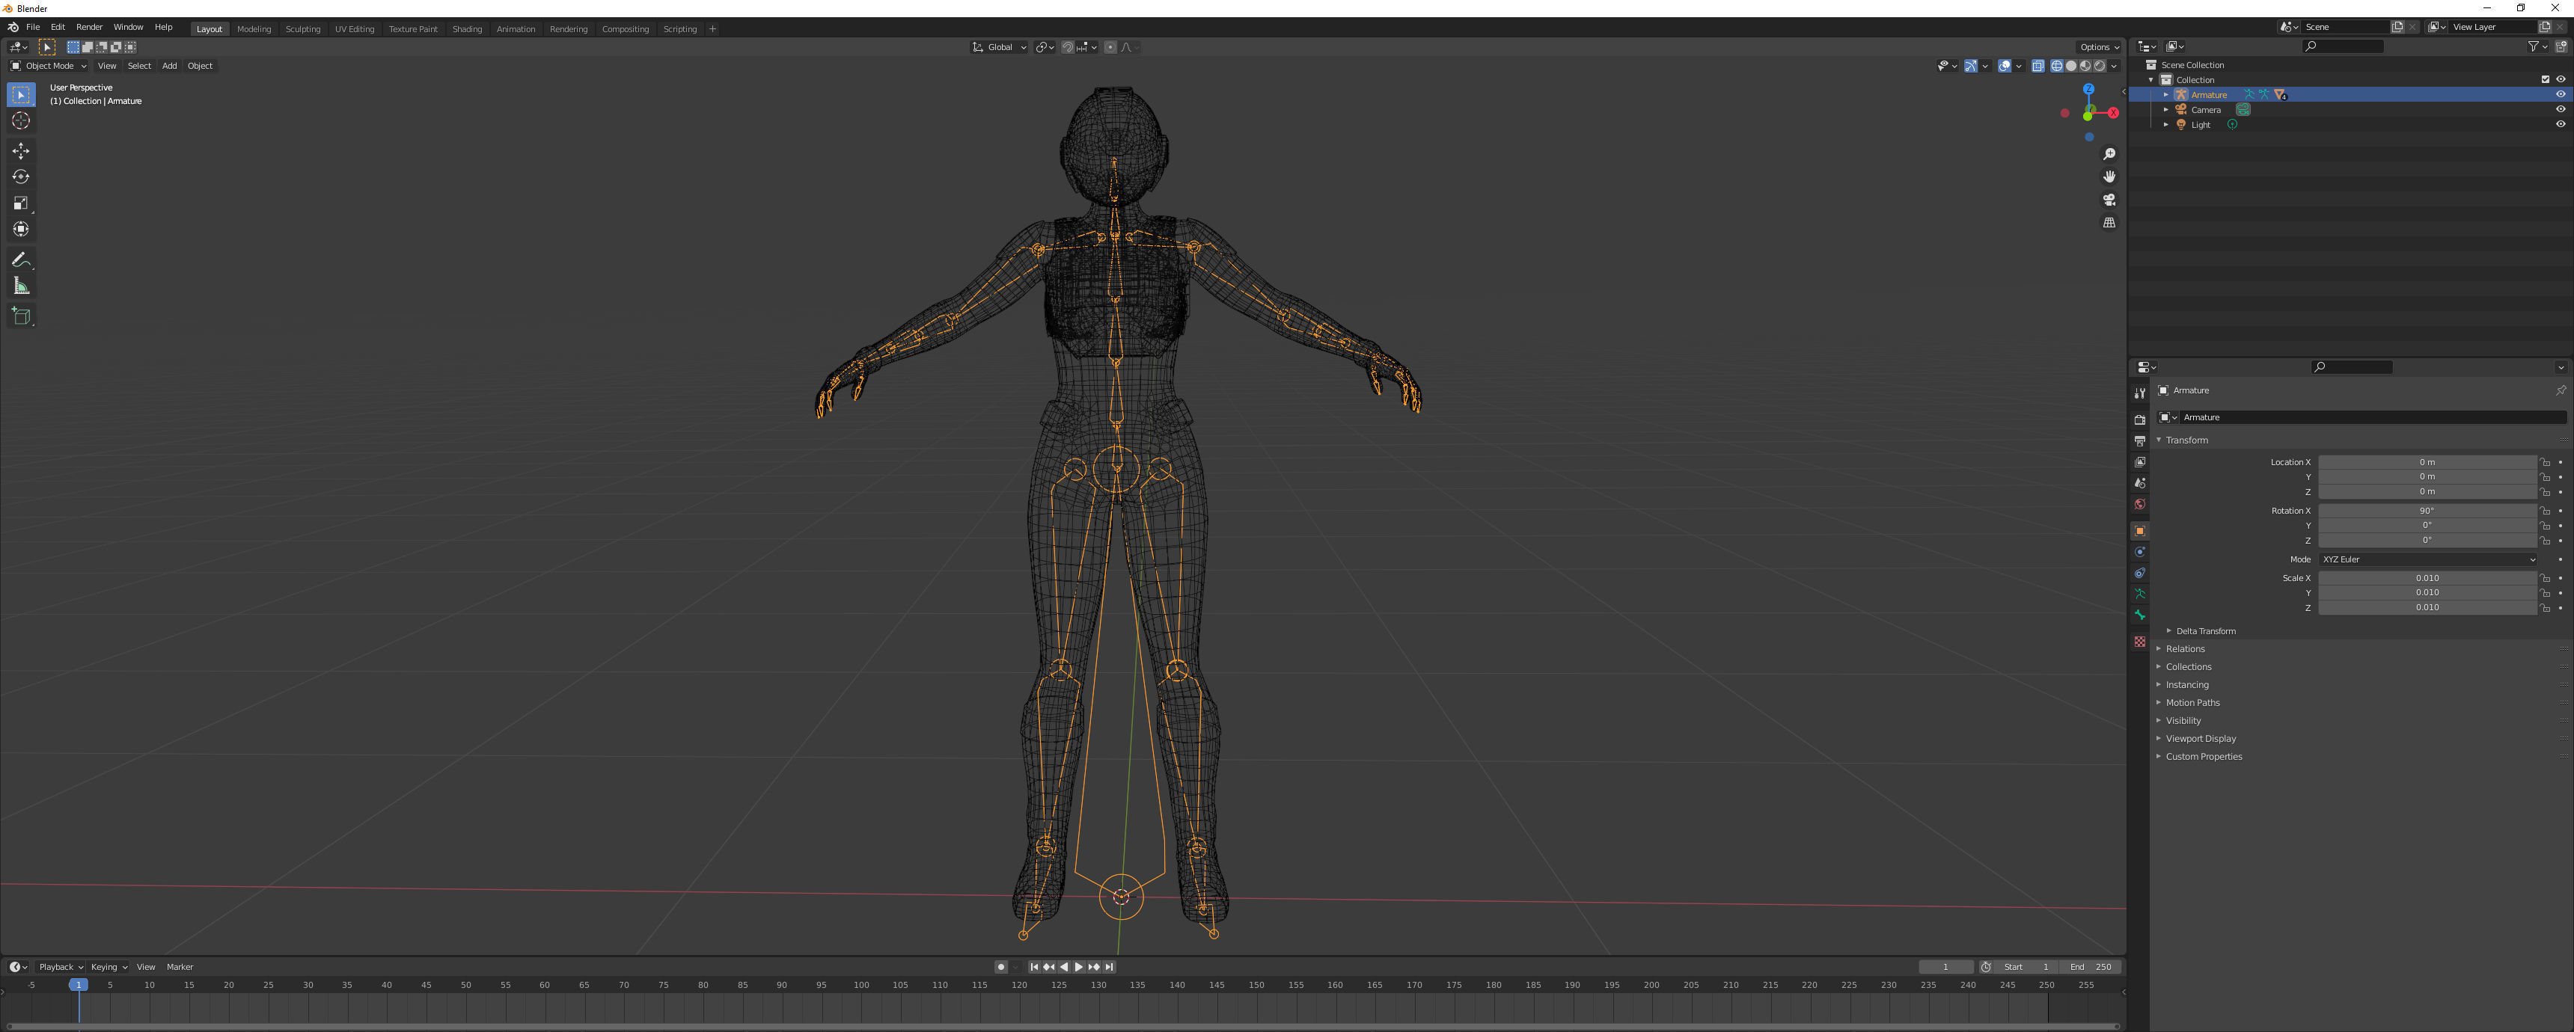The height and width of the screenshot is (1032, 2574).
Task: Open the Keying menu in timeline
Action: (108, 967)
